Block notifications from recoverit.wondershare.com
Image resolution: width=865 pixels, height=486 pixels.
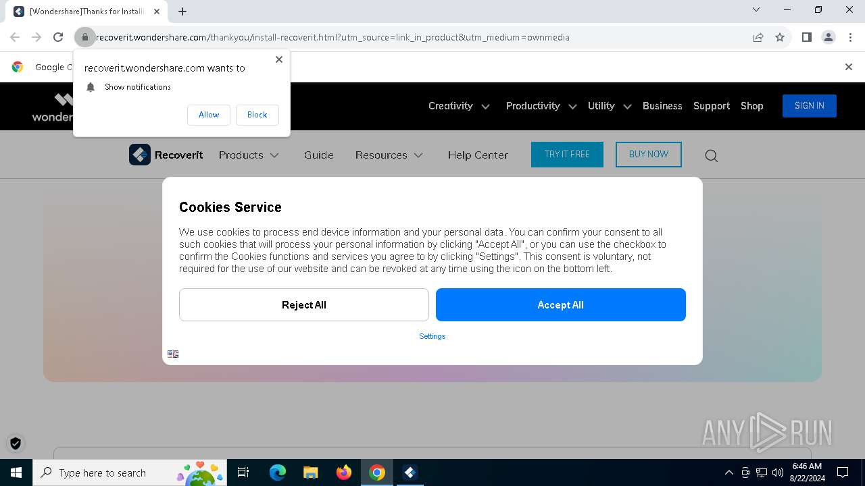coord(257,115)
